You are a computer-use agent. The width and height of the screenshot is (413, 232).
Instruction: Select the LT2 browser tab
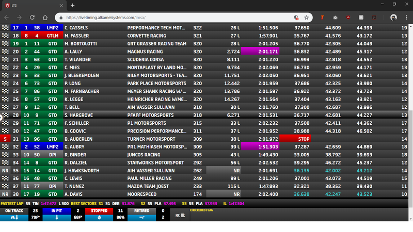(34, 6)
